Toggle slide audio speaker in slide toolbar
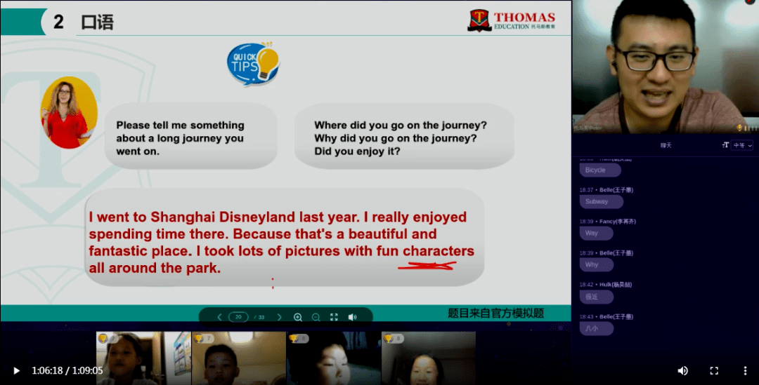The width and height of the screenshot is (759, 385). point(352,317)
